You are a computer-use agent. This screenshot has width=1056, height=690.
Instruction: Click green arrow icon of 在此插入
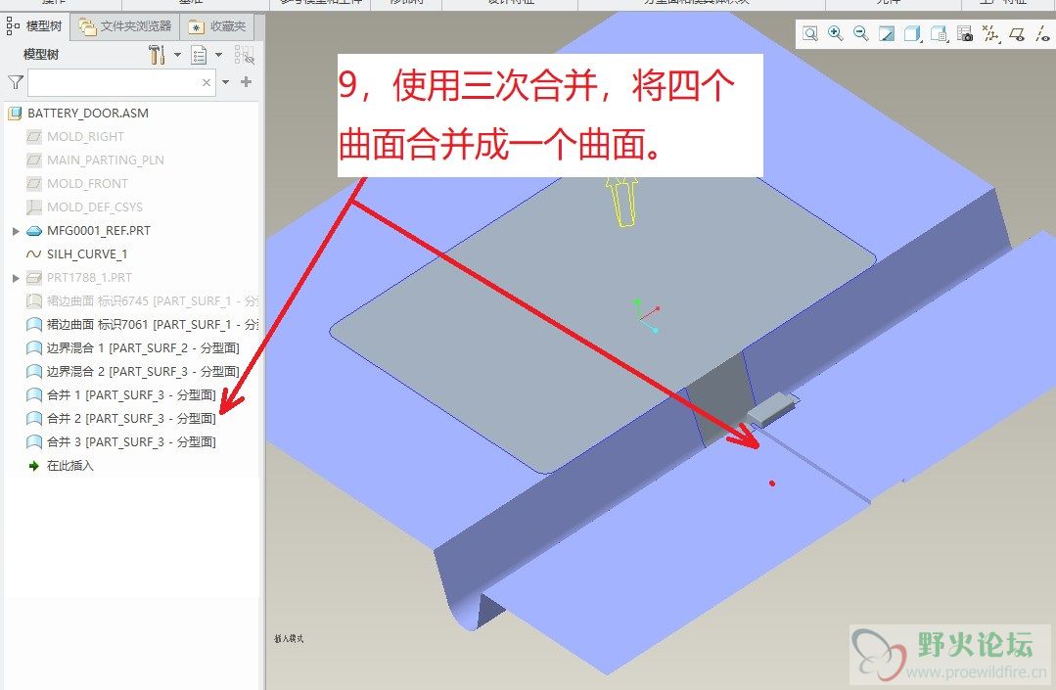click(x=33, y=466)
